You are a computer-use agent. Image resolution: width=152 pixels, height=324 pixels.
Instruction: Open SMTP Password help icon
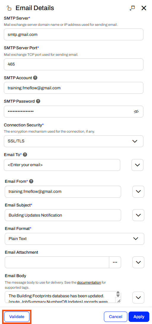(x=38, y=101)
